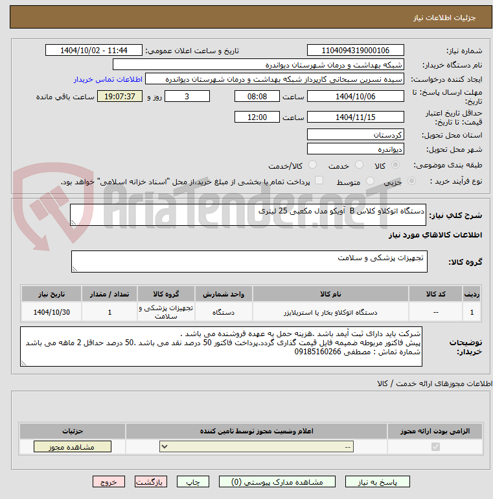Click the اطلاعات کالاهای مورد نیاز heading

tap(435, 235)
